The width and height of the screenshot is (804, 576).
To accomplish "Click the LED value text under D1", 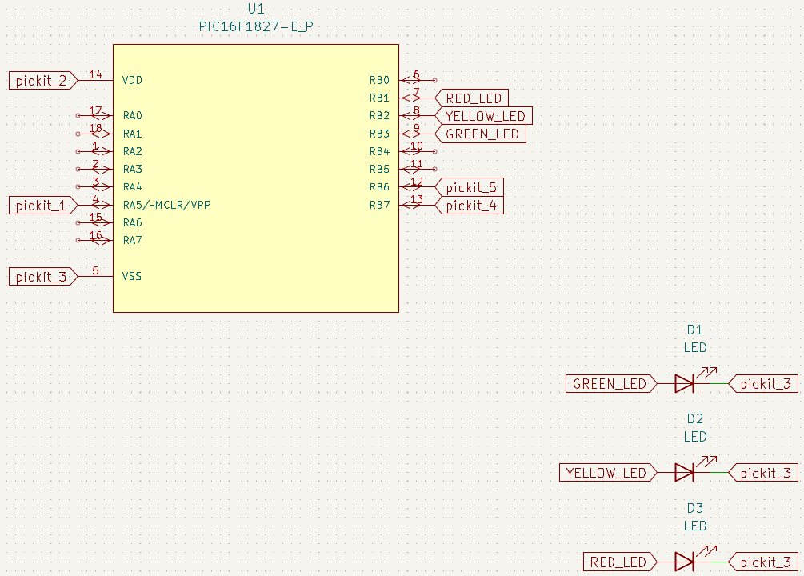I will (694, 347).
